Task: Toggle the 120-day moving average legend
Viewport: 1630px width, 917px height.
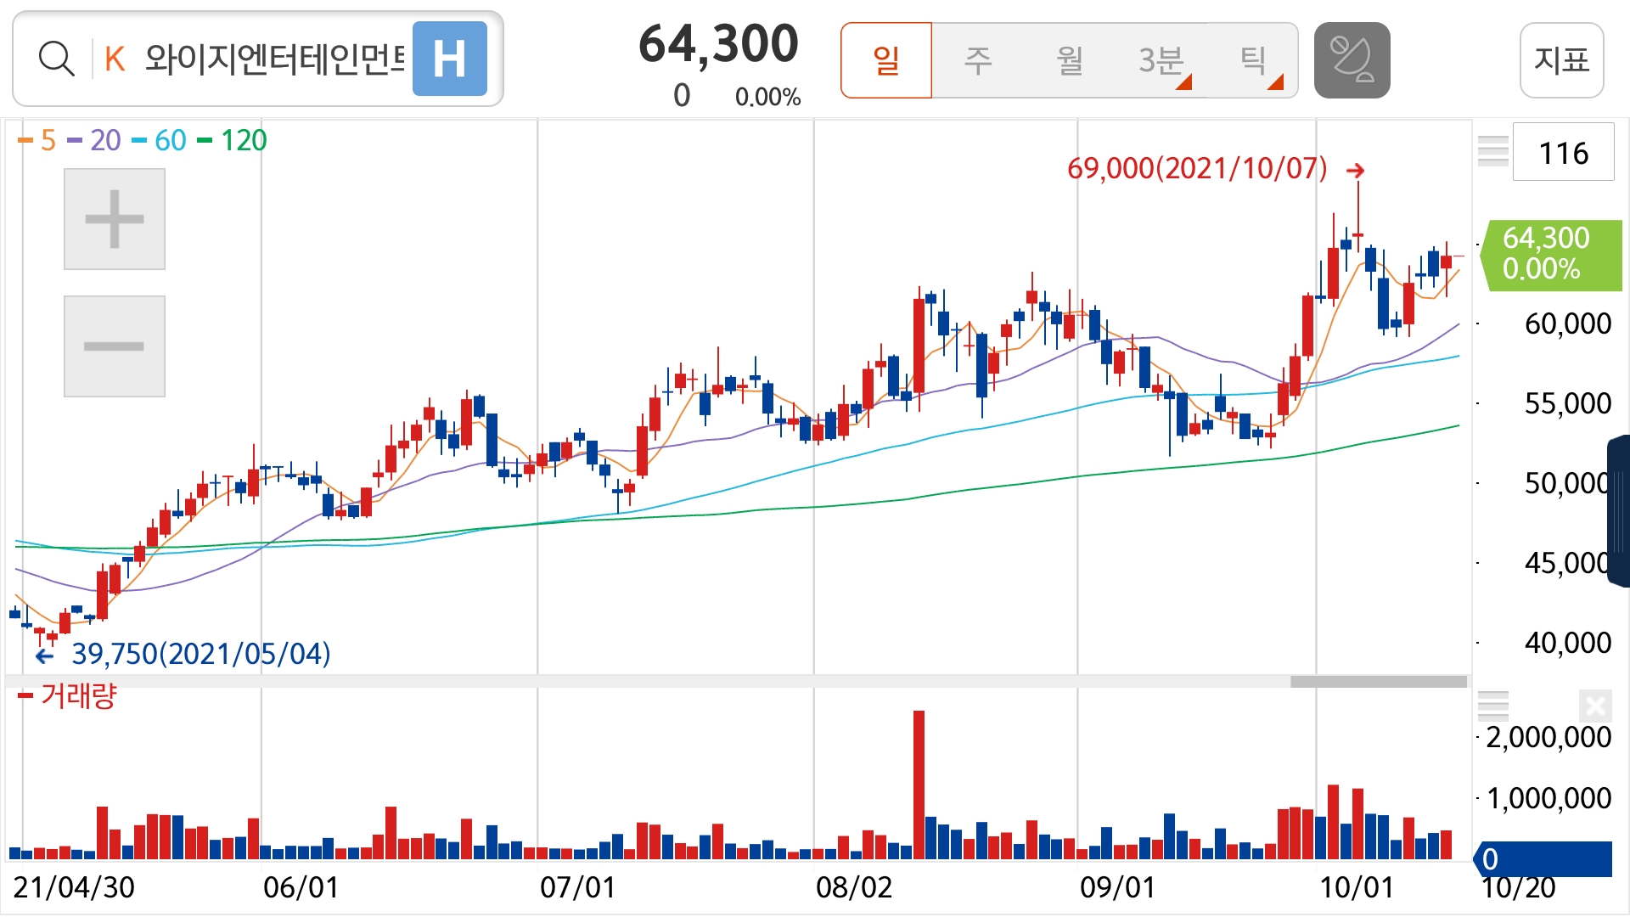Action: [x=233, y=140]
